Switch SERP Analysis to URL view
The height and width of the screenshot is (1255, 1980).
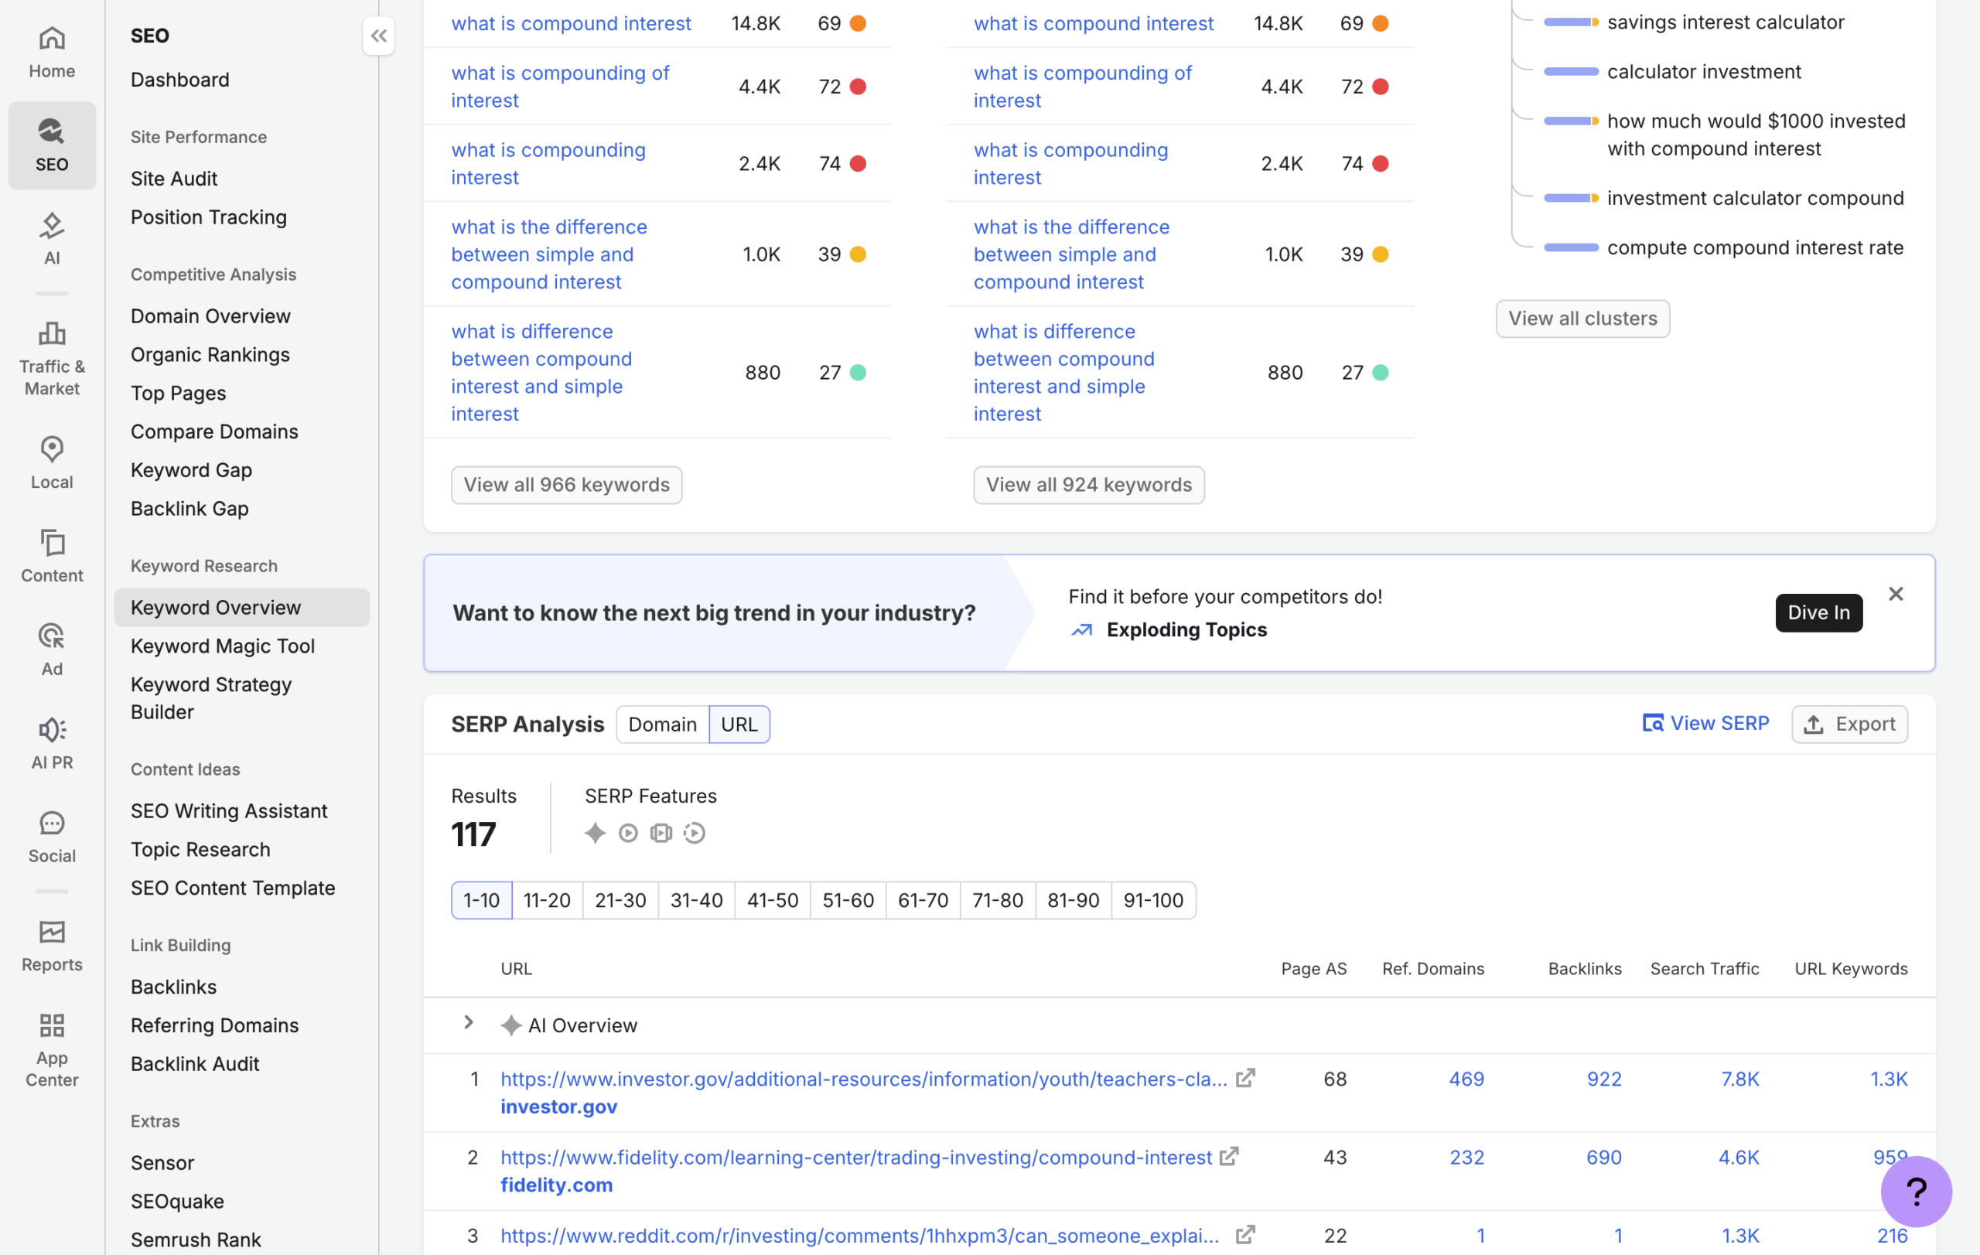739,724
